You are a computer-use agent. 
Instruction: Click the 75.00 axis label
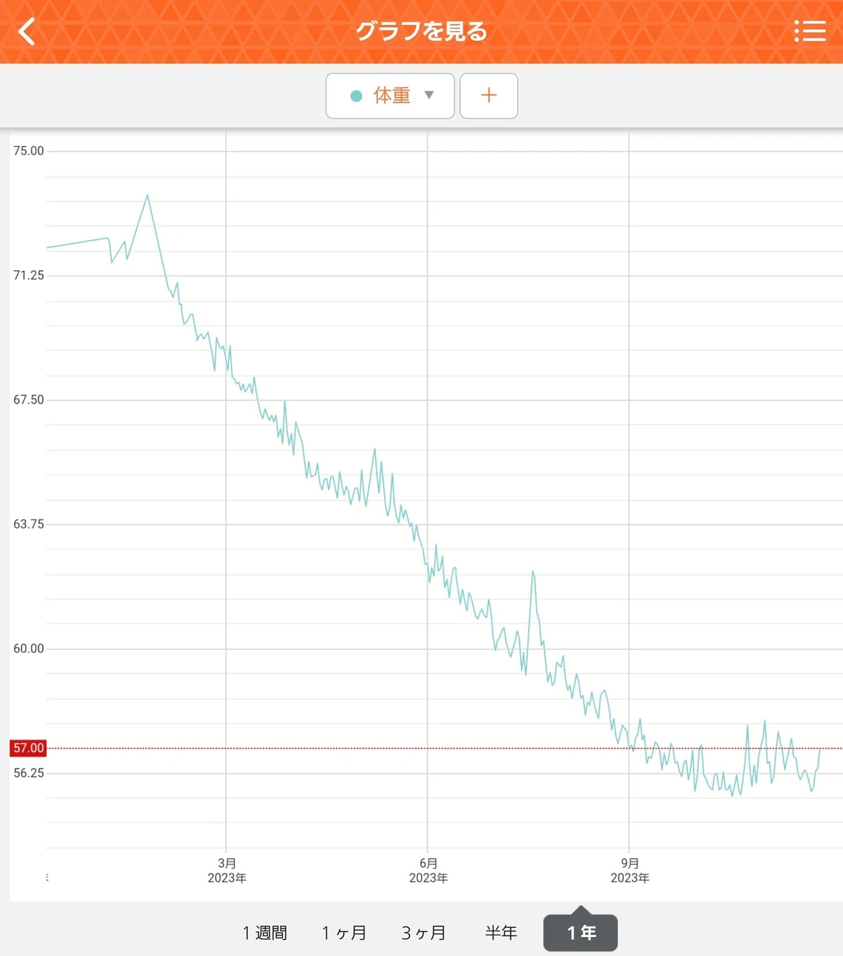coord(29,151)
